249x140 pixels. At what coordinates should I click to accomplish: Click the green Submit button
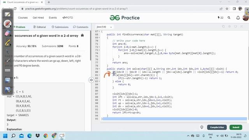[236, 127]
